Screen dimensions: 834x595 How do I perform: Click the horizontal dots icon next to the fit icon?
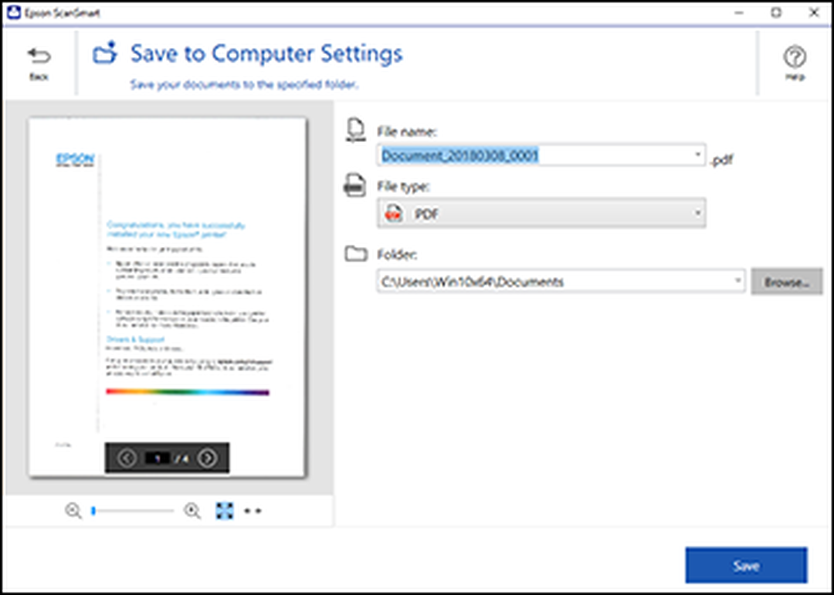(253, 512)
